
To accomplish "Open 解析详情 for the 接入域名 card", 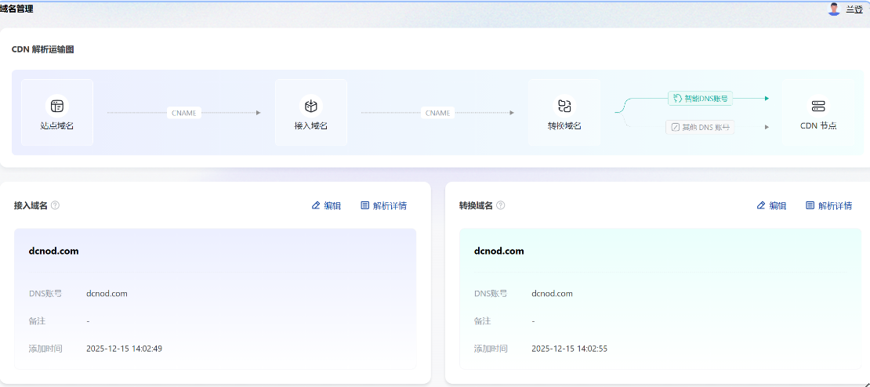I will pos(384,205).
